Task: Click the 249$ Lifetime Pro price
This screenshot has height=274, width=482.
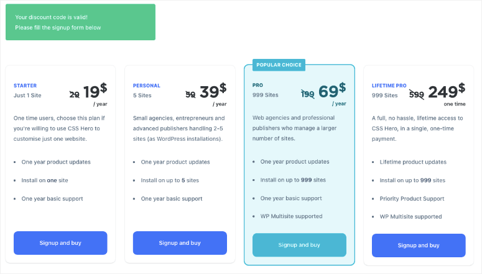Action: 447,91
